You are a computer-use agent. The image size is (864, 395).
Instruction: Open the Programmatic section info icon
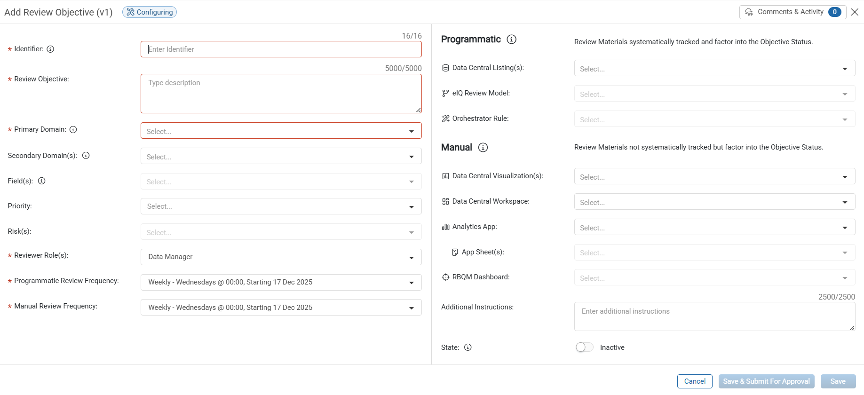[x=512, y=39]
